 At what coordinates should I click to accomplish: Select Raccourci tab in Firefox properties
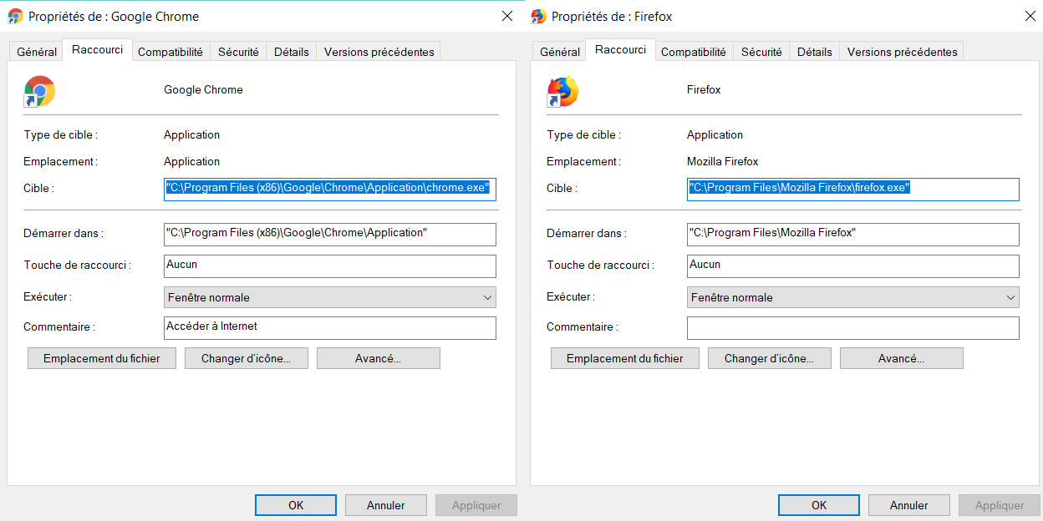[x=620, y=50]
